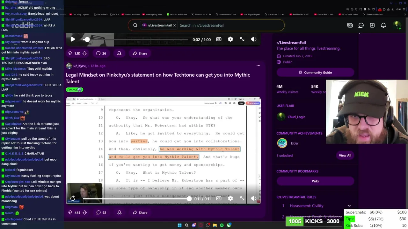This screenshot has width=408, height=229.
Task: Open Chud_Logic user flair
Action: click(296, 117)
